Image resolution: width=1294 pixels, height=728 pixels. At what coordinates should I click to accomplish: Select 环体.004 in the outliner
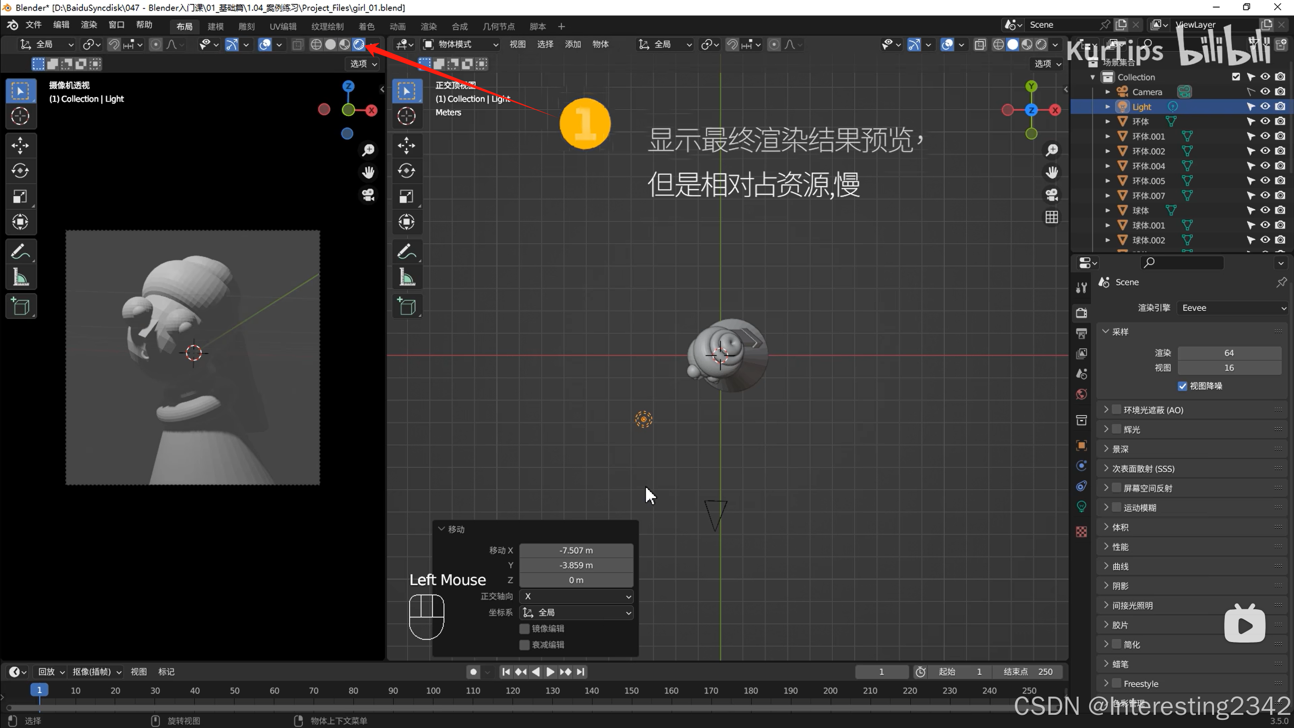1148,166
